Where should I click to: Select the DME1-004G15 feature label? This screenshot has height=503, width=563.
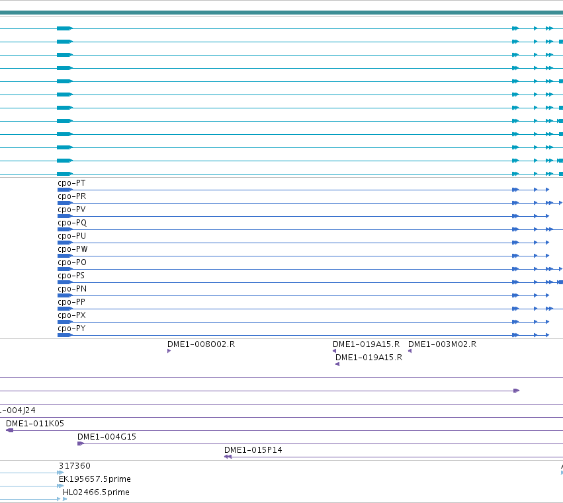pos(107,437)
